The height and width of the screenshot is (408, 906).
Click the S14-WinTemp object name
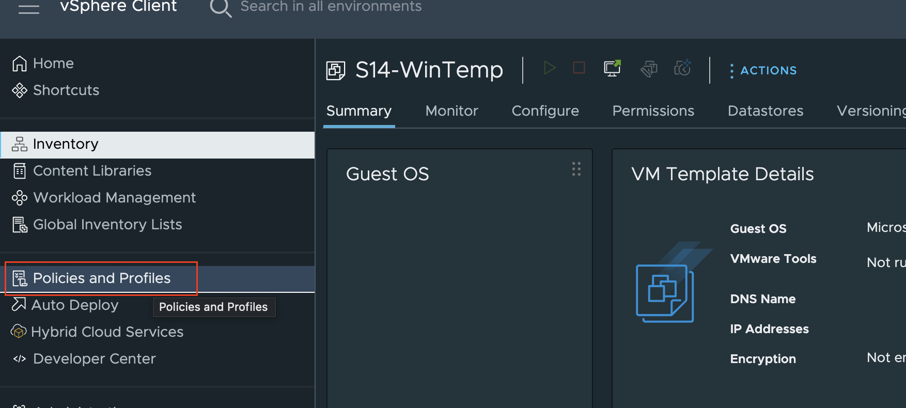429,70
